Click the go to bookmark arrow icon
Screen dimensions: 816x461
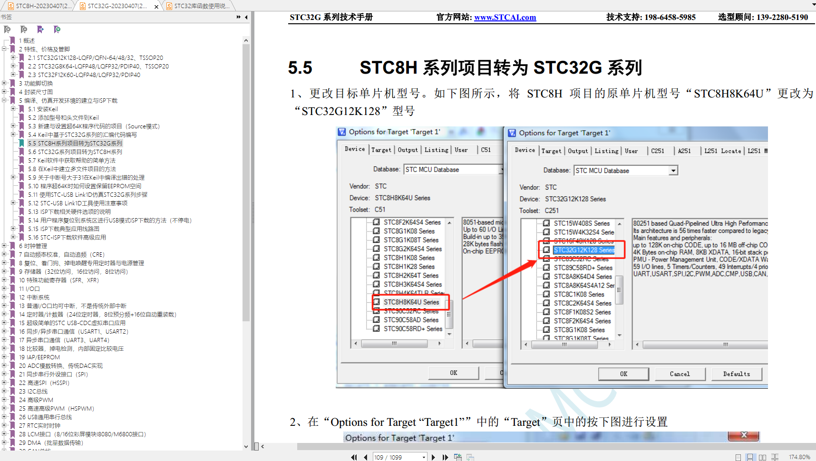(x=40, y=29)
